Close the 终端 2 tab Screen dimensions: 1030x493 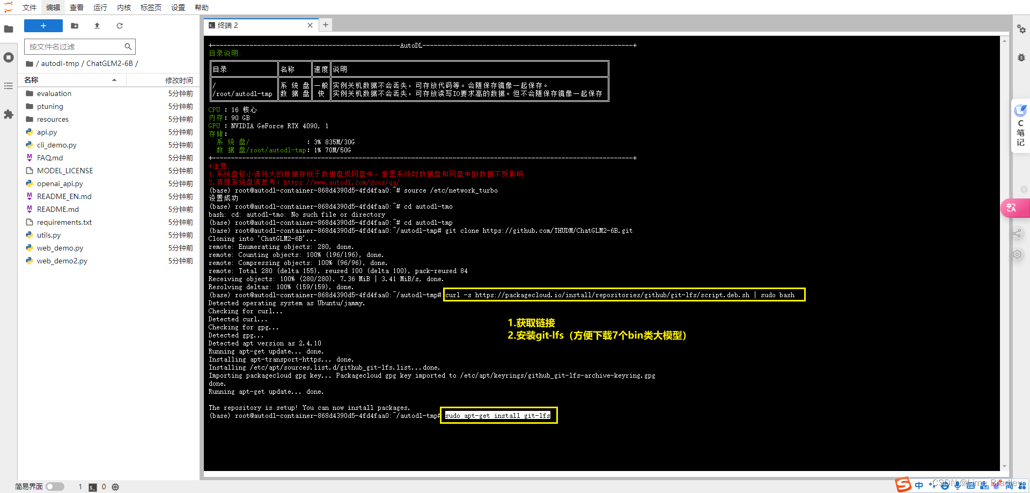[x=310, y=25]
